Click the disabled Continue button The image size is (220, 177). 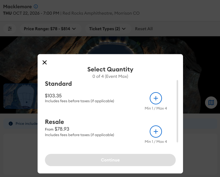click(110, 160)
